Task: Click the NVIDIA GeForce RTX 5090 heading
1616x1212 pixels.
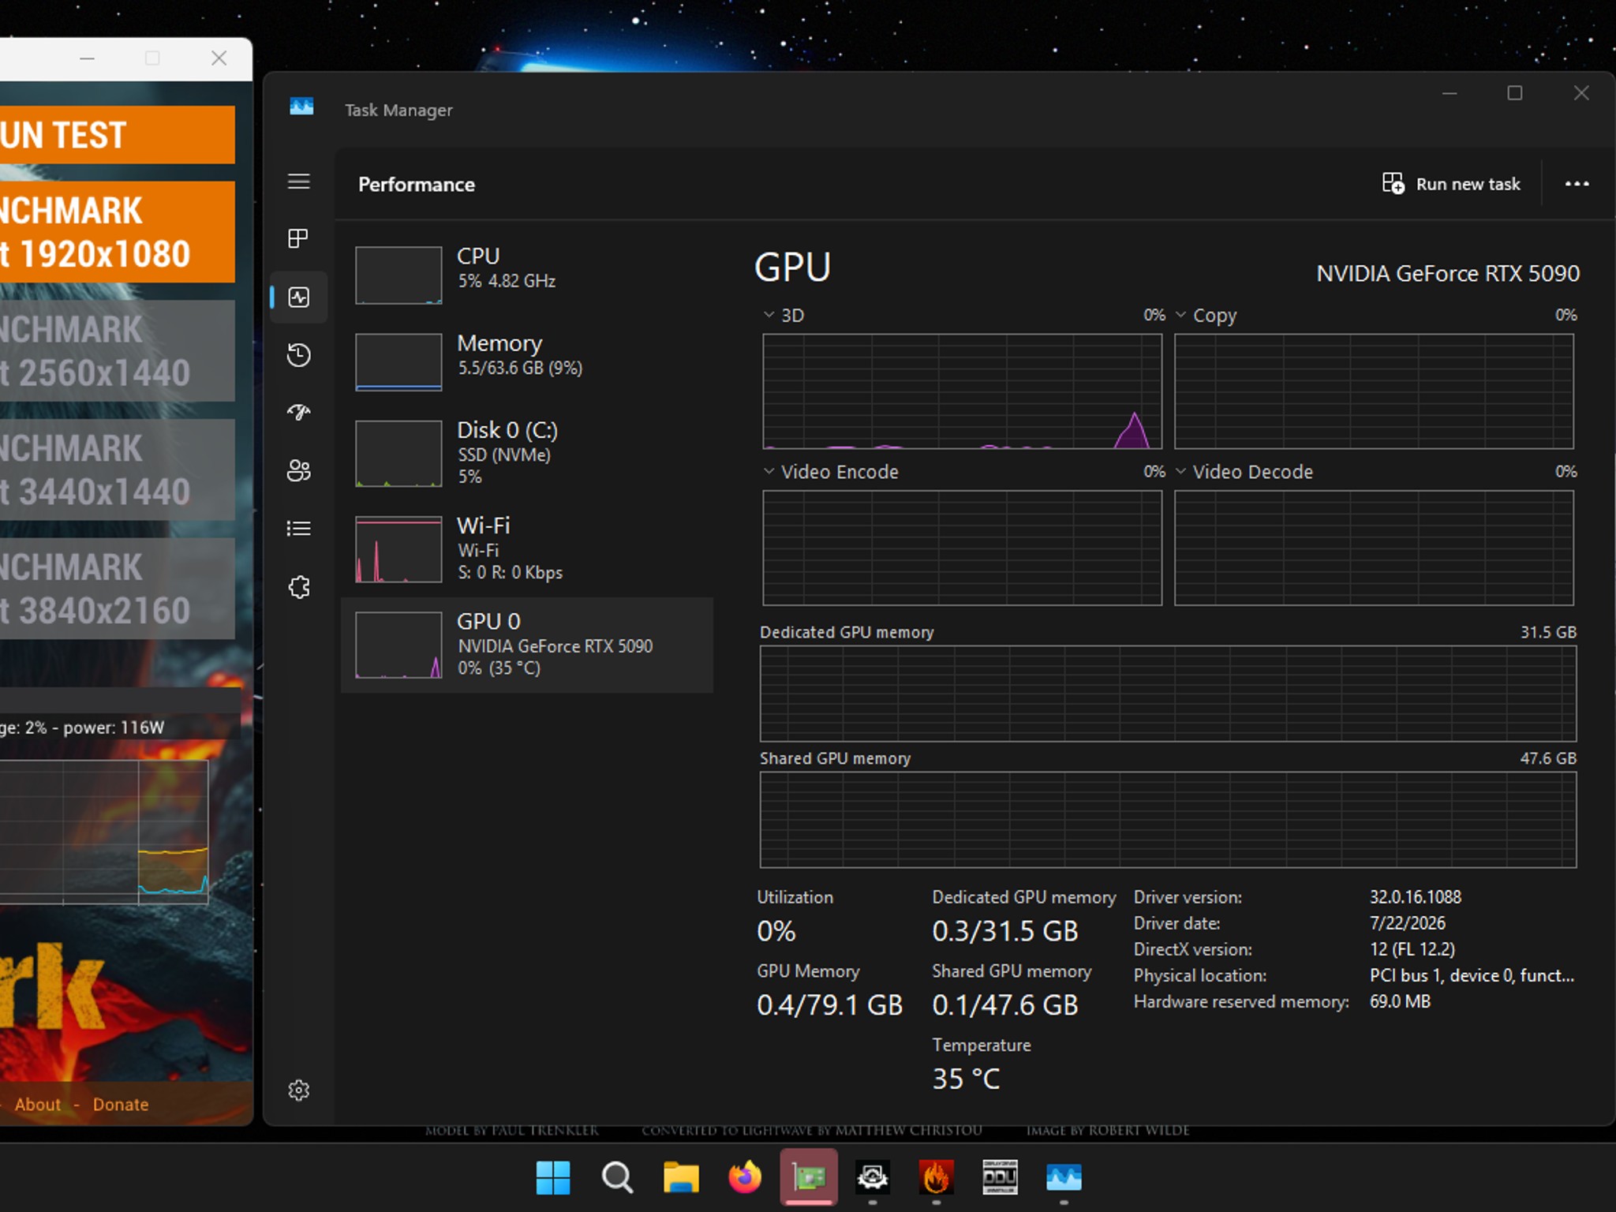Action: click(x=1448, y=273)
